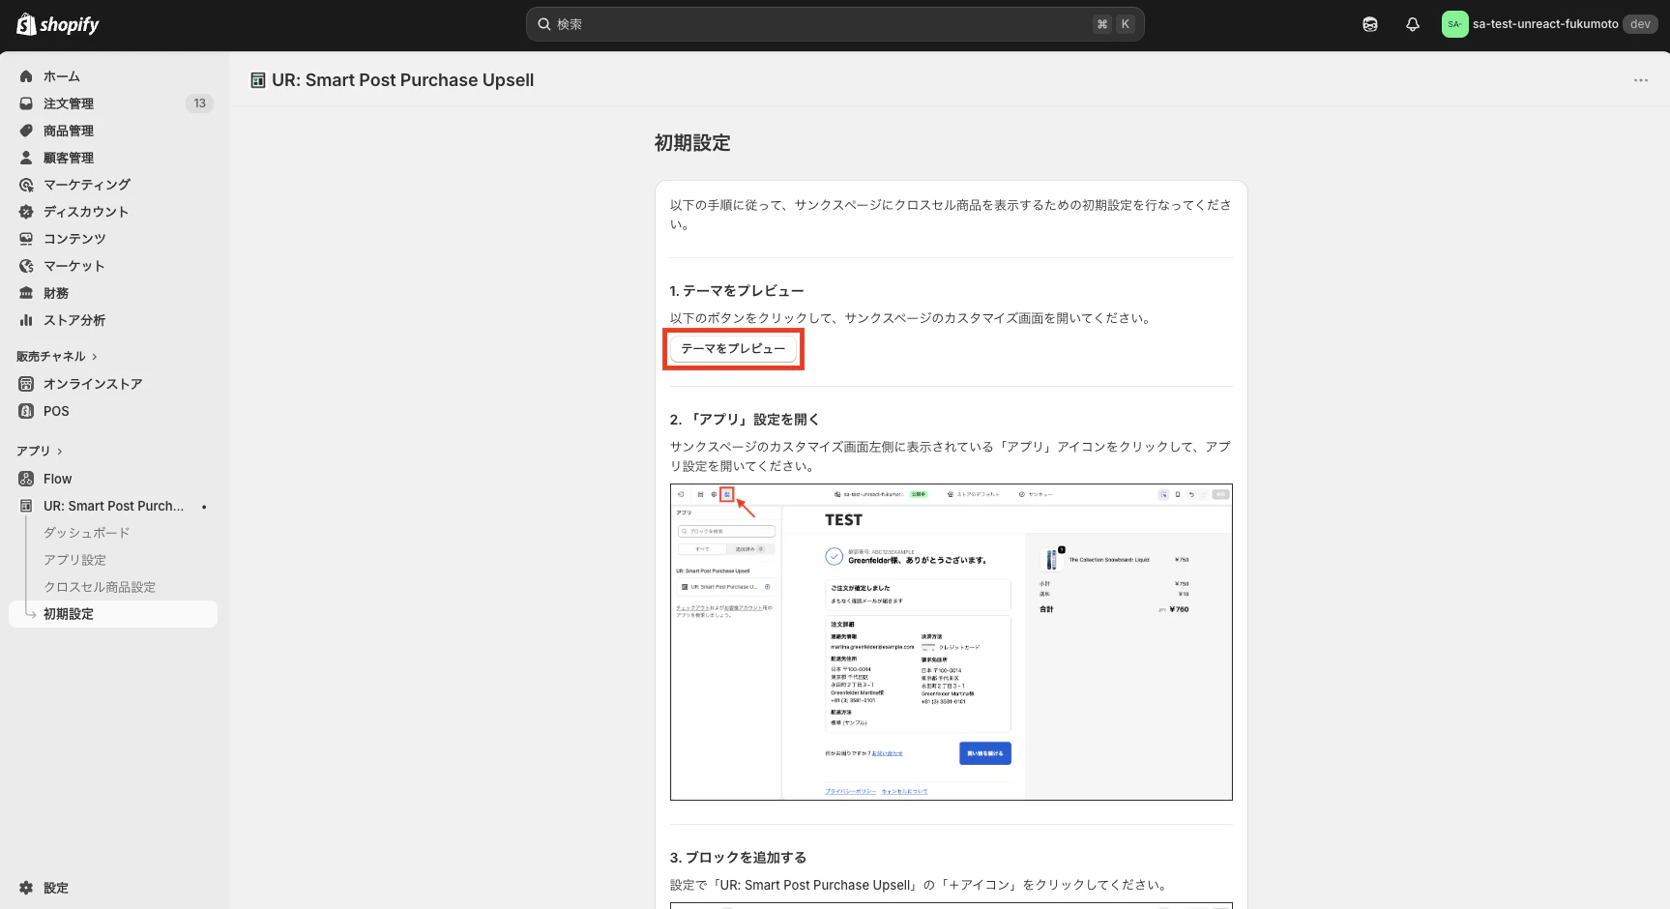Click heading 3. ブロックを追加する
This screenshot has height=909, width=1670.
point(738,858)
